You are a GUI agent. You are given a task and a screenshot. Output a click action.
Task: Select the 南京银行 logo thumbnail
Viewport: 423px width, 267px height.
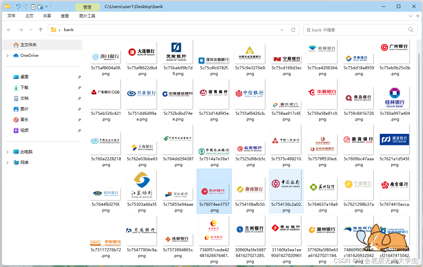click(395, 185)
